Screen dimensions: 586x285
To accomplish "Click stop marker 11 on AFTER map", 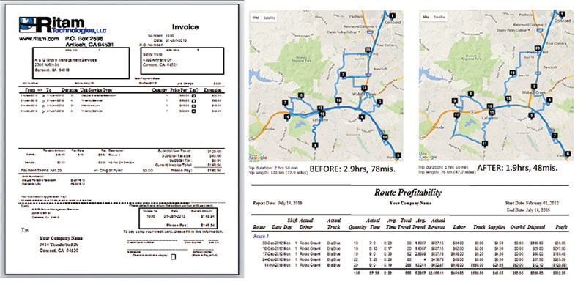I will [x=485, y=144].
